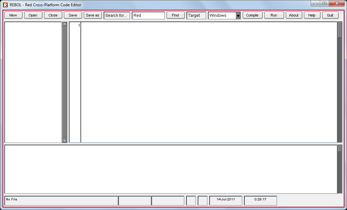Open the Windows target platform dropdown

click(237, 15)
